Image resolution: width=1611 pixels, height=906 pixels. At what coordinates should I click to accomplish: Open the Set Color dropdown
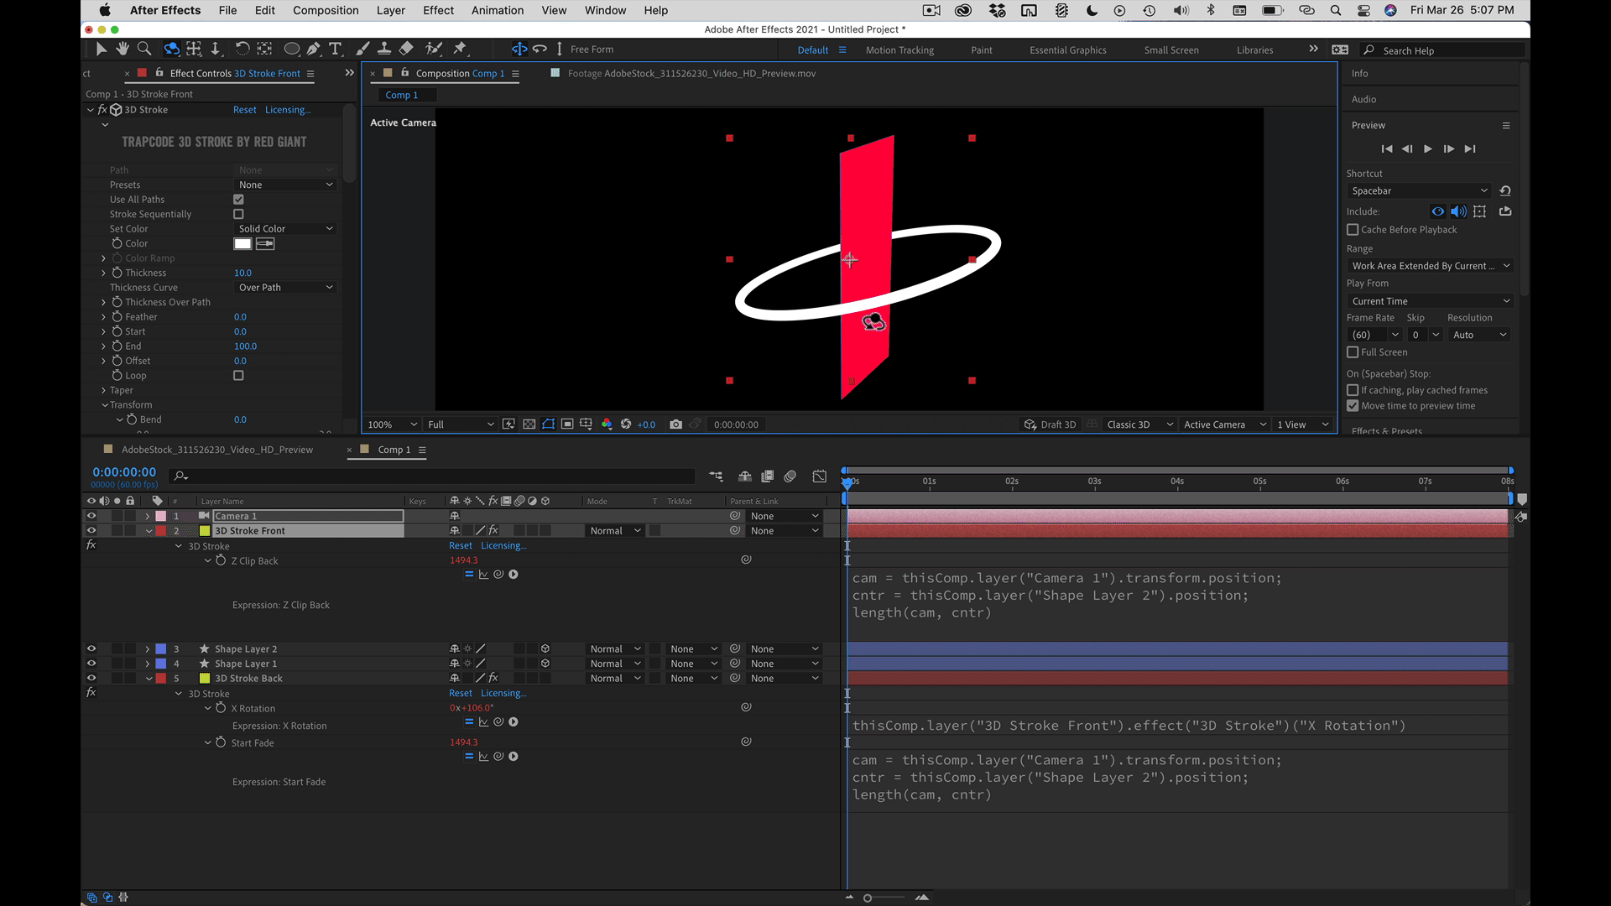coord(285,229)
